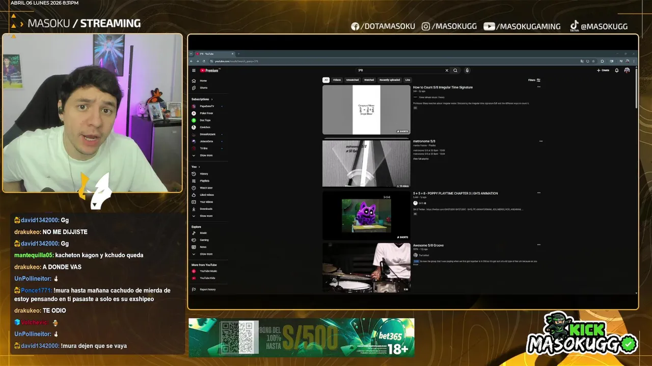Expand Show more under Explore

(206, 254)
